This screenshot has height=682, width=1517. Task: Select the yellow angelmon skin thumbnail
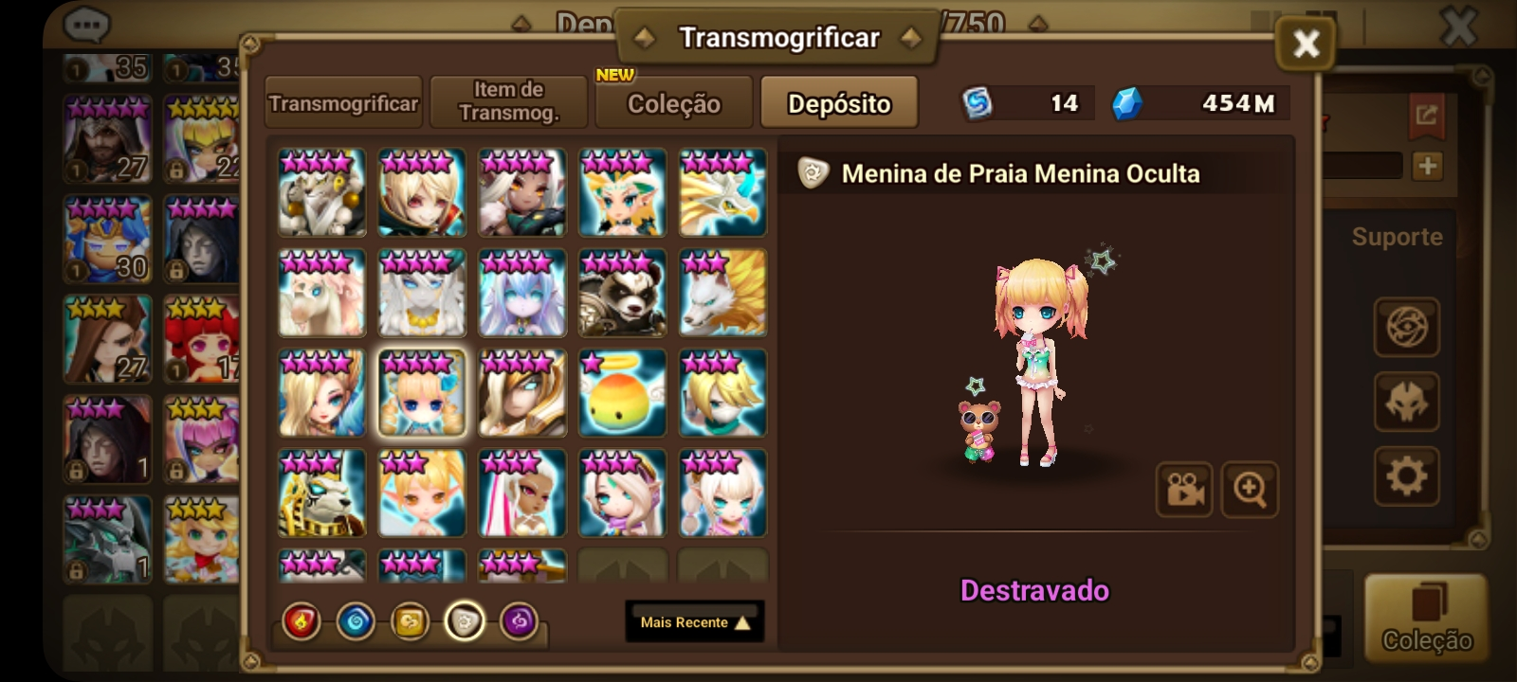tap(623, 393)
